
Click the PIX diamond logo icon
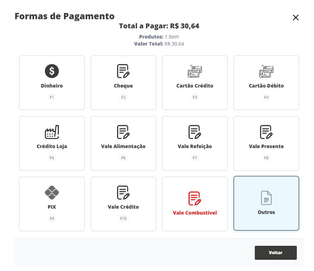[x=52, y=192]
